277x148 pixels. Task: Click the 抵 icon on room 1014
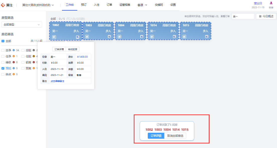[174, 37]
